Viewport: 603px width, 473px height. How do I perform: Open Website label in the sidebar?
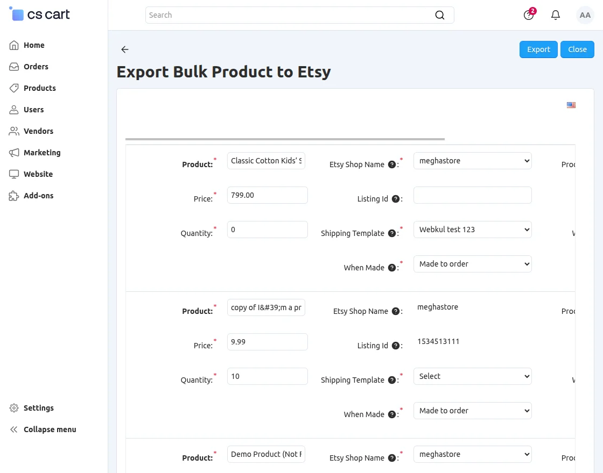tap(38, 174)
